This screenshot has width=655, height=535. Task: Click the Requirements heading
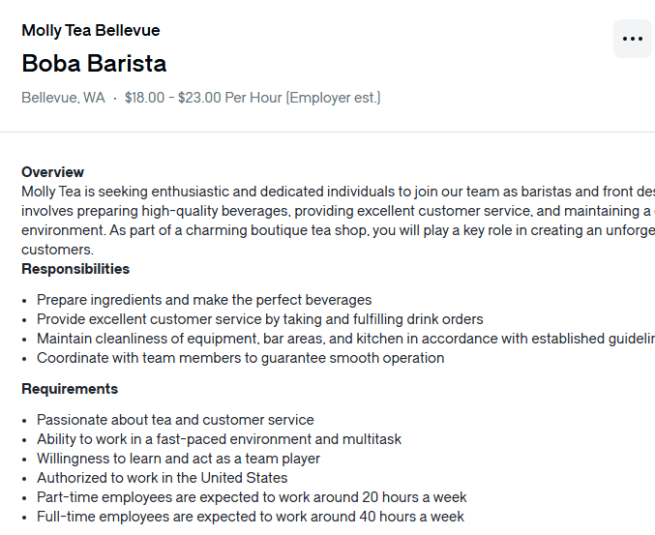70,389
